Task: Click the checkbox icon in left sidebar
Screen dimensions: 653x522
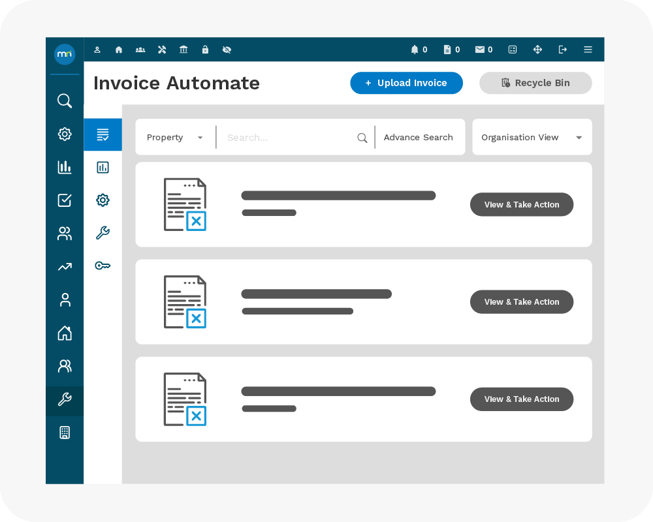Action: click(65, 200)
